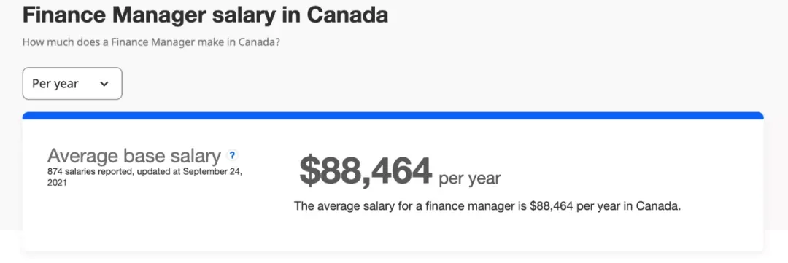Click the How much does a Finance Manager make subtitle
The width and height of the screenshot is (788, 263).
151,42
